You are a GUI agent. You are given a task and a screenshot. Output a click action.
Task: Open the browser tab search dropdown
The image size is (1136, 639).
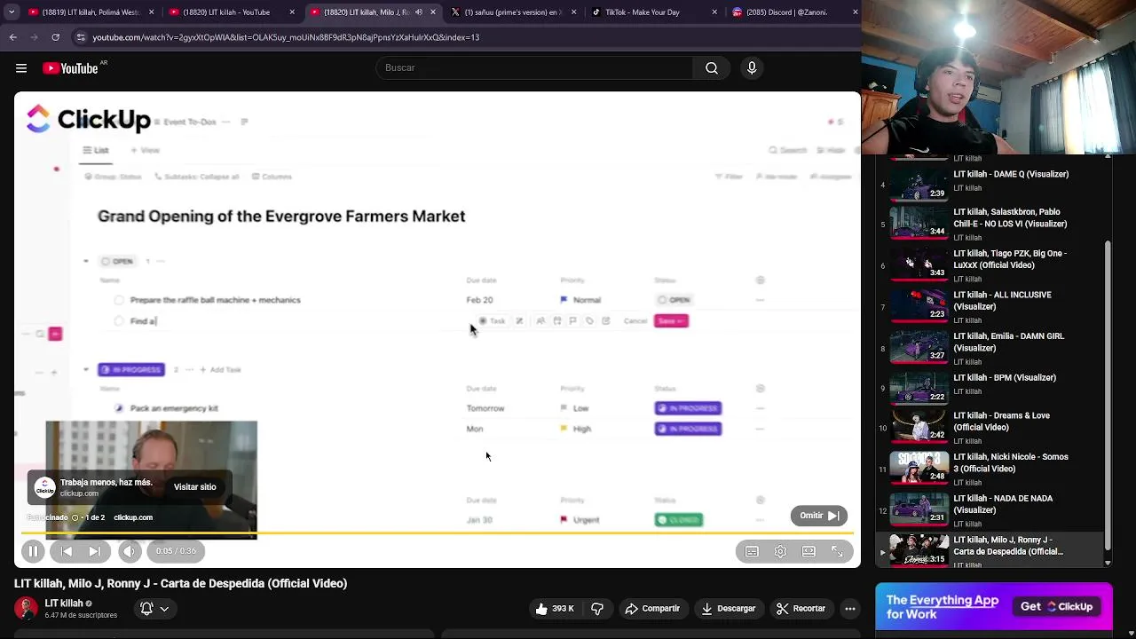11,12
